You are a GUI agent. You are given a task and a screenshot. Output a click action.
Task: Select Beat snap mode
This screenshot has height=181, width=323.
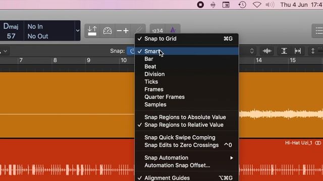(187, 66)
